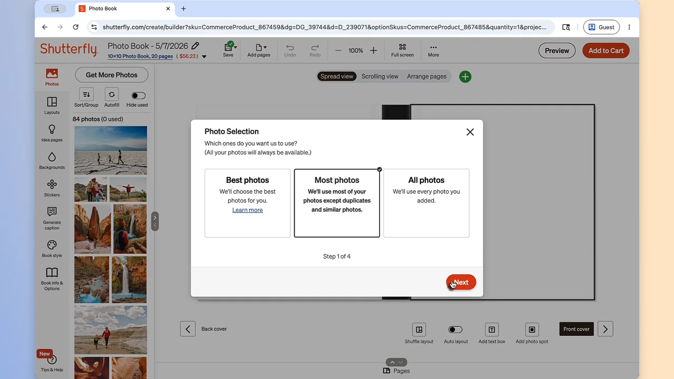
Task: Open the Add pages dropdown
Action: [x=259, y=51]
